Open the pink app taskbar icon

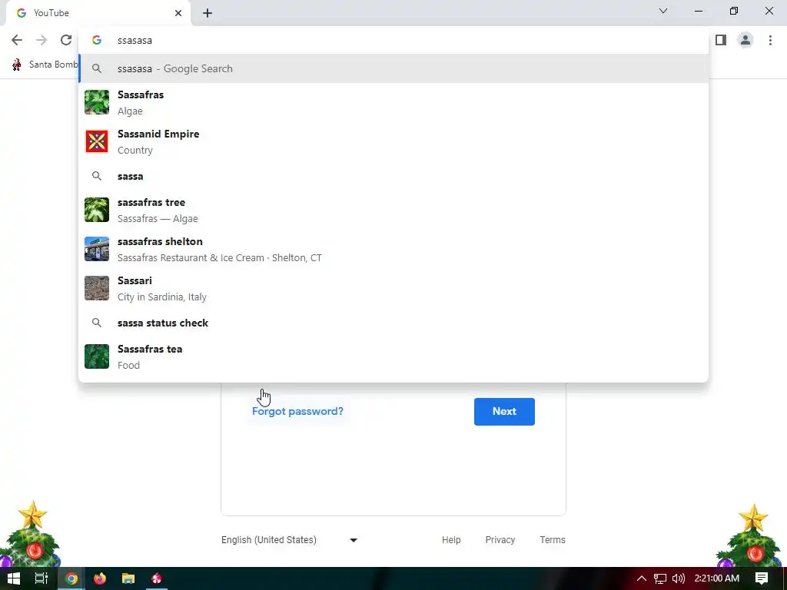point(157,578)
